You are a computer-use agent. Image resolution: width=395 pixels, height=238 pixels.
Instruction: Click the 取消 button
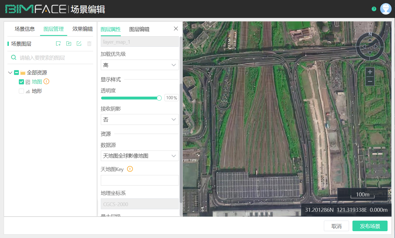(336, 226)
